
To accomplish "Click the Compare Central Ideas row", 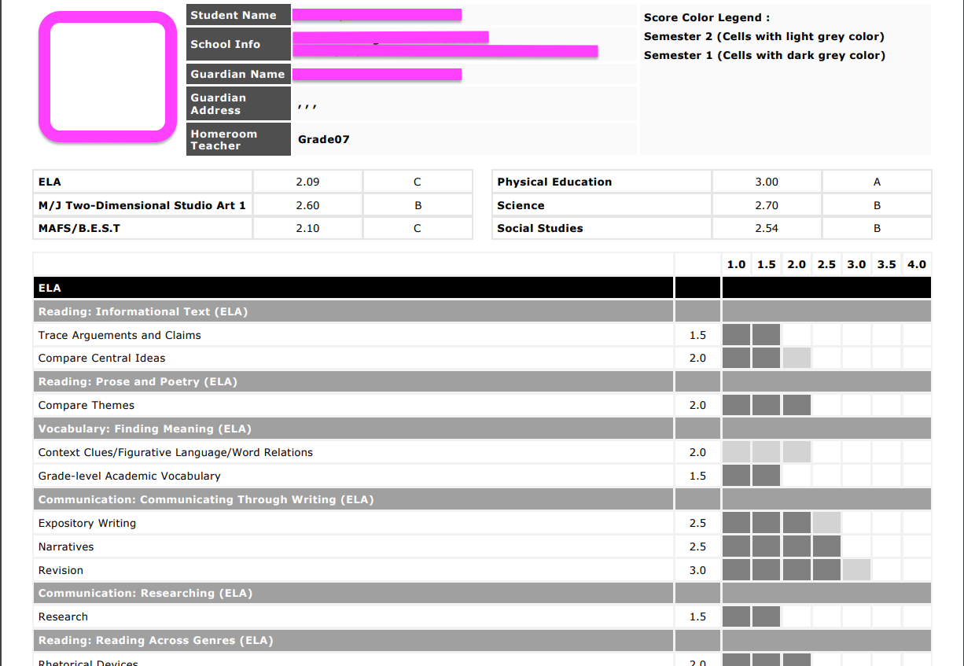I will [482, 358].
